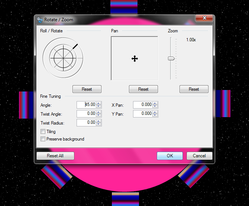Increase X Pan with up spinner
Image resolution: width=249 pixels, height=206 pixels.
point(155,103)
